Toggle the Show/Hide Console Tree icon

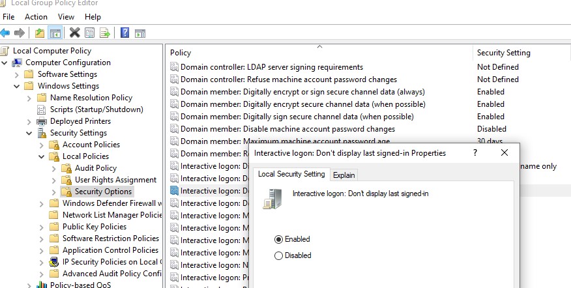pos(55,33)
